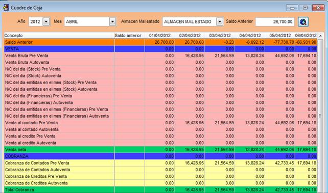Click the Mes combo box showing ABRIL
The width and height of the screenshot is (328, 193).
[90, 21]
